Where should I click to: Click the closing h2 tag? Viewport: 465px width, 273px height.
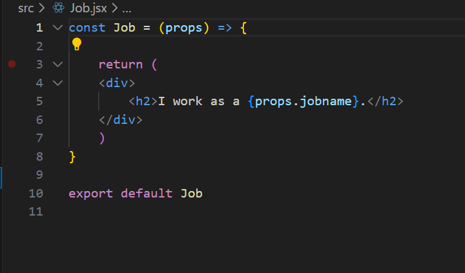pyautogui.click(x=385, y=101)
